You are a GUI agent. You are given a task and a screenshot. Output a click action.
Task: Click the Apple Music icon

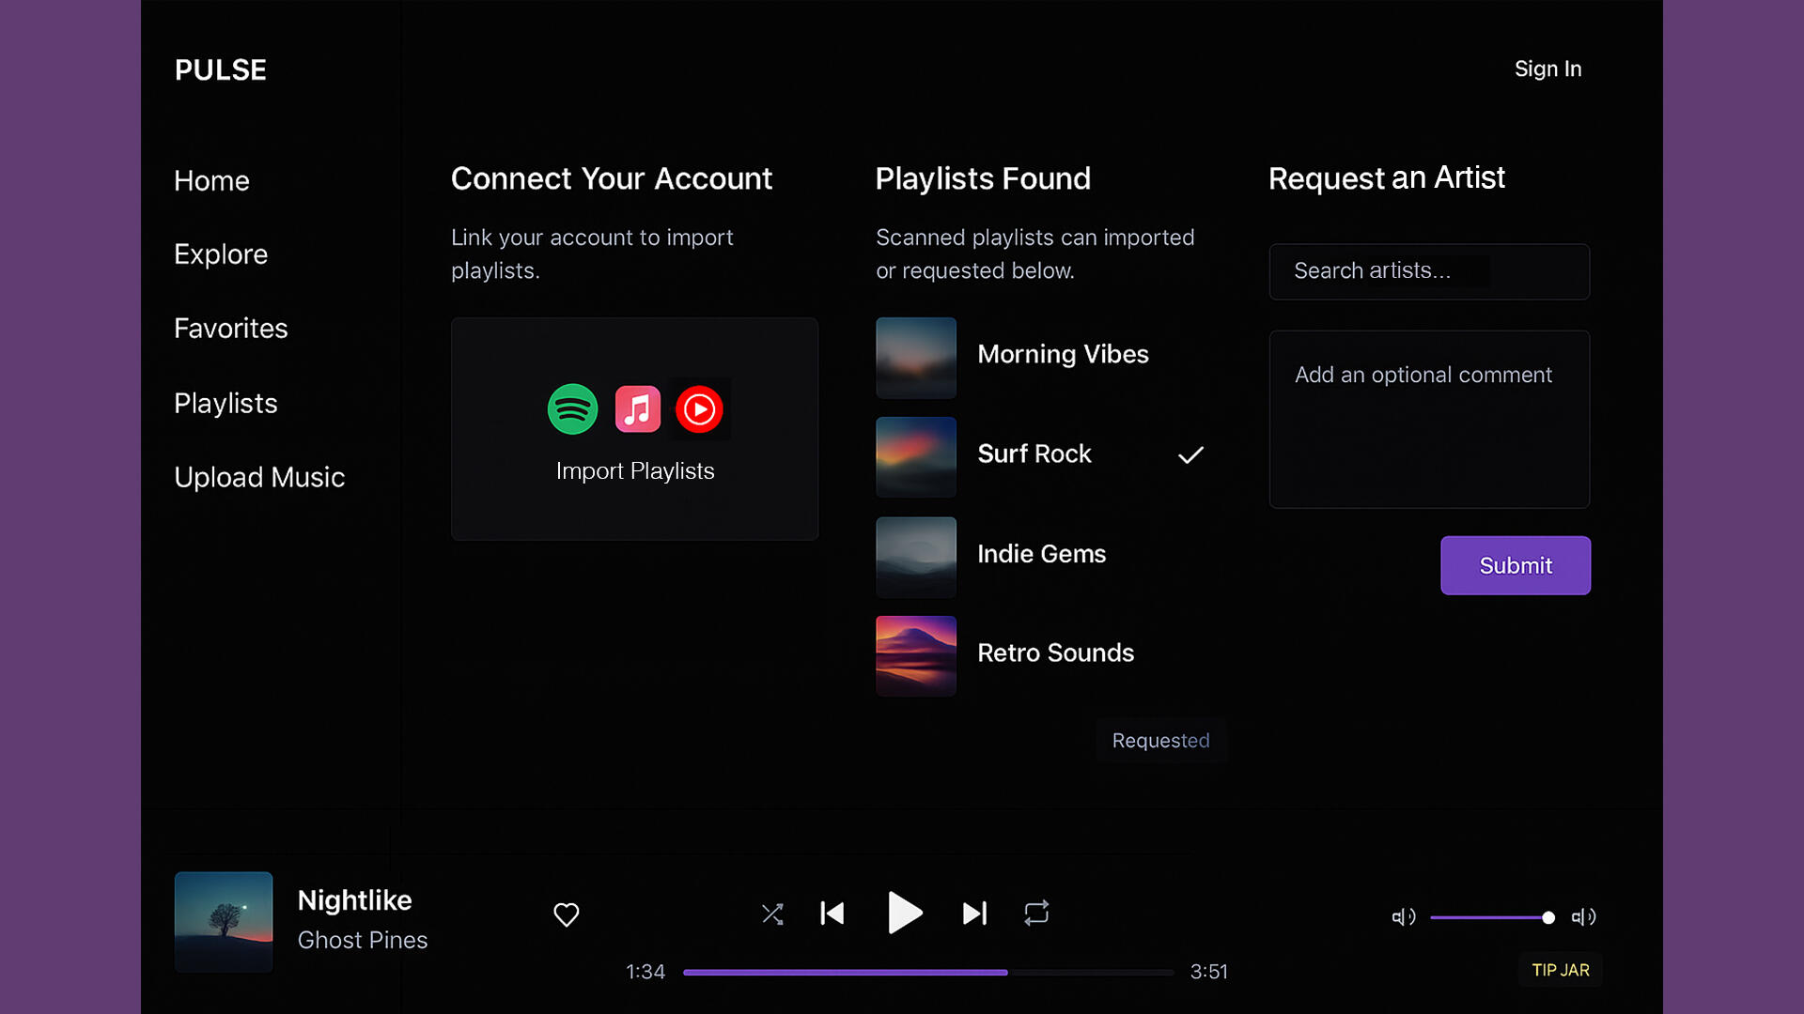pyautogui.click(x=637, y=409)
